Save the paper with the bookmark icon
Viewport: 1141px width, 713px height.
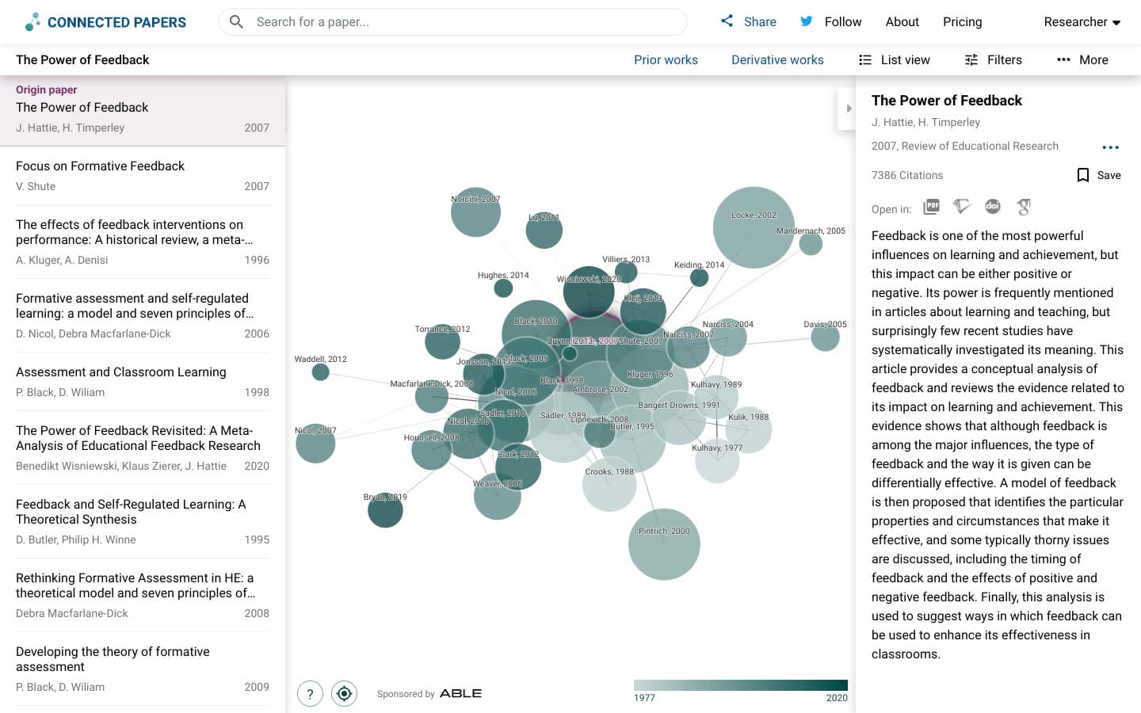1083,175
